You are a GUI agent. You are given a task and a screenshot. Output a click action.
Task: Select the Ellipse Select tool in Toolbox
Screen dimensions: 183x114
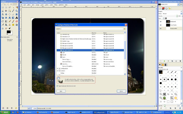click(6, 7)
